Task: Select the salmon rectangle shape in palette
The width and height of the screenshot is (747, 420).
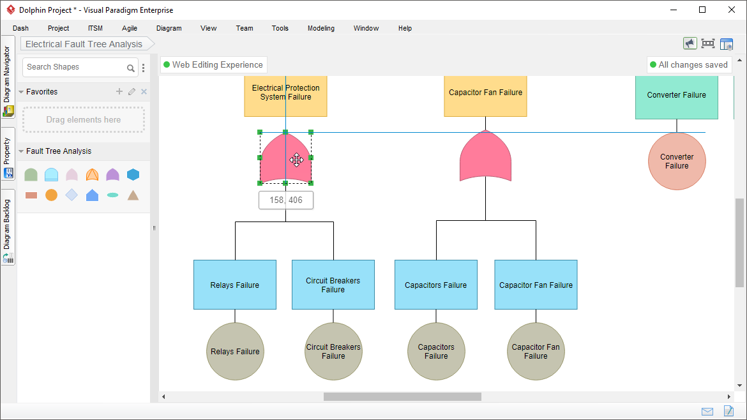Action: point(31,195)
